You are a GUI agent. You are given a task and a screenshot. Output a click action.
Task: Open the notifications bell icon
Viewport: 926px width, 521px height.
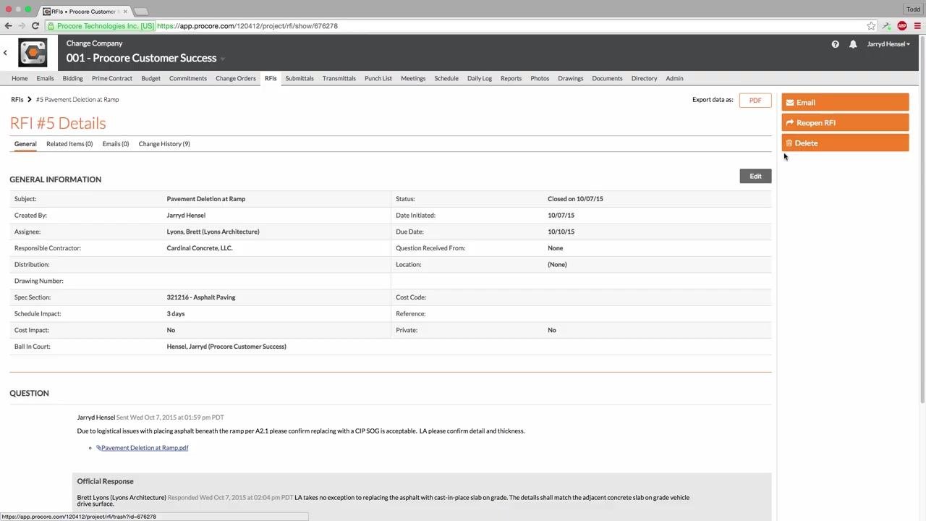(853, 44)
